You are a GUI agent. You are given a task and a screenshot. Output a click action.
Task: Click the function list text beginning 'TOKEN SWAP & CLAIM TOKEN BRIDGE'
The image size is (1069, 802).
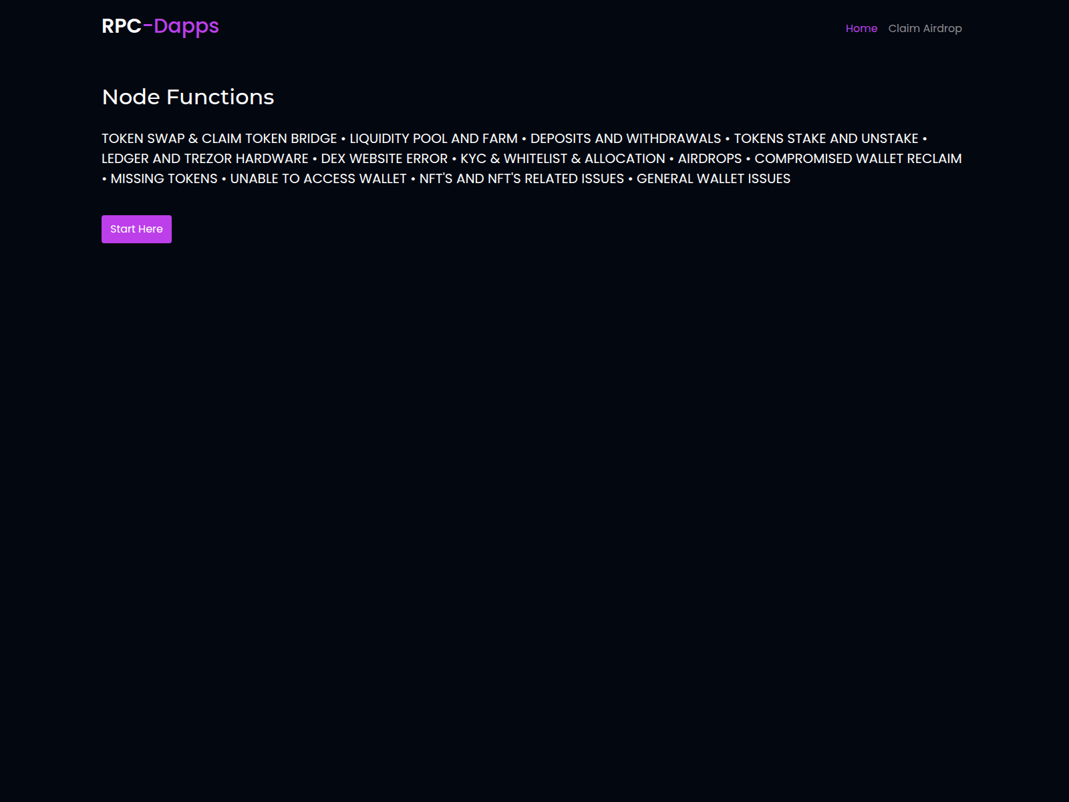tap(532, 158)
